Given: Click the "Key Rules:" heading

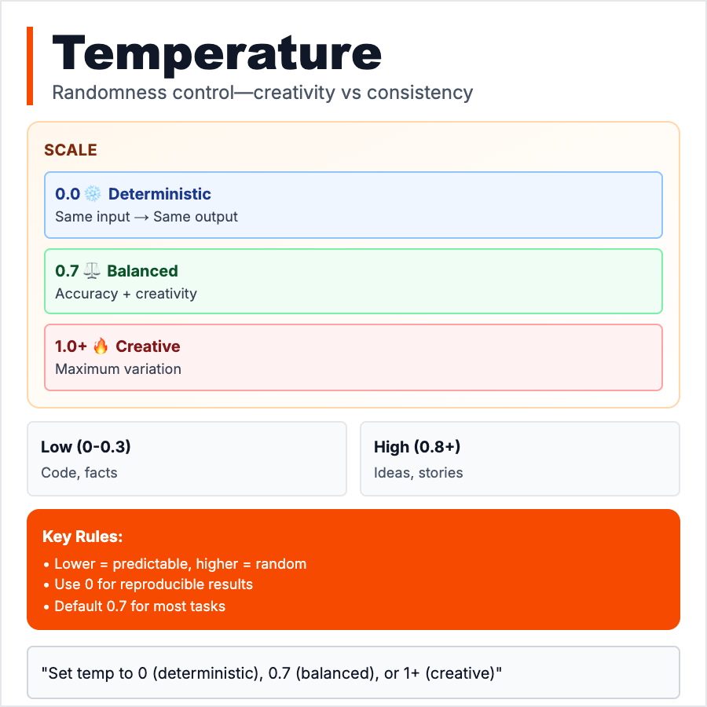Looking at the screenshot, I should tap(82, 537).
